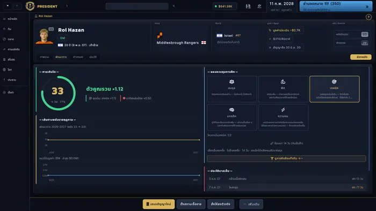
Task: Click the President shield logo
Action: (x=30, y=6)
